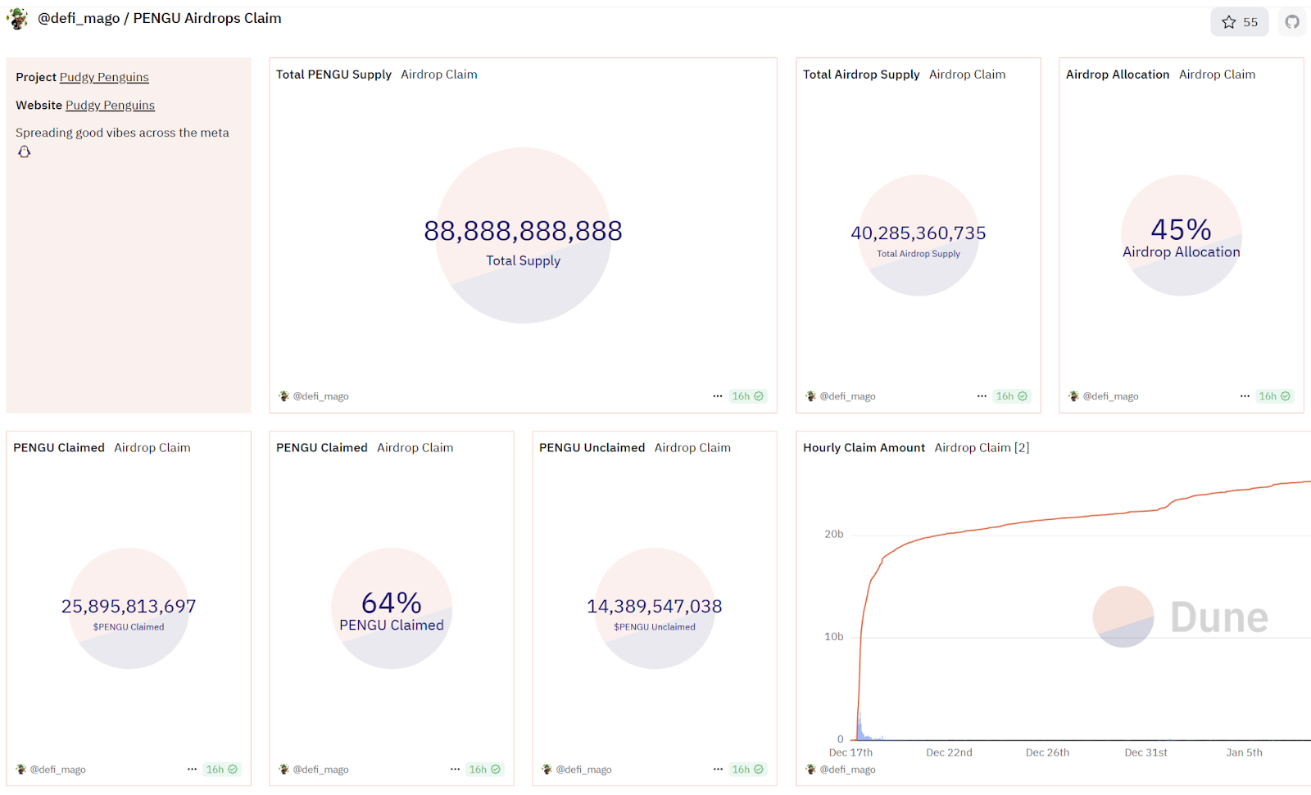Viewport: 1311px width, 795px height.
Task: Star this dashboard with 55 stars
Action: (x=1239, y=22)
